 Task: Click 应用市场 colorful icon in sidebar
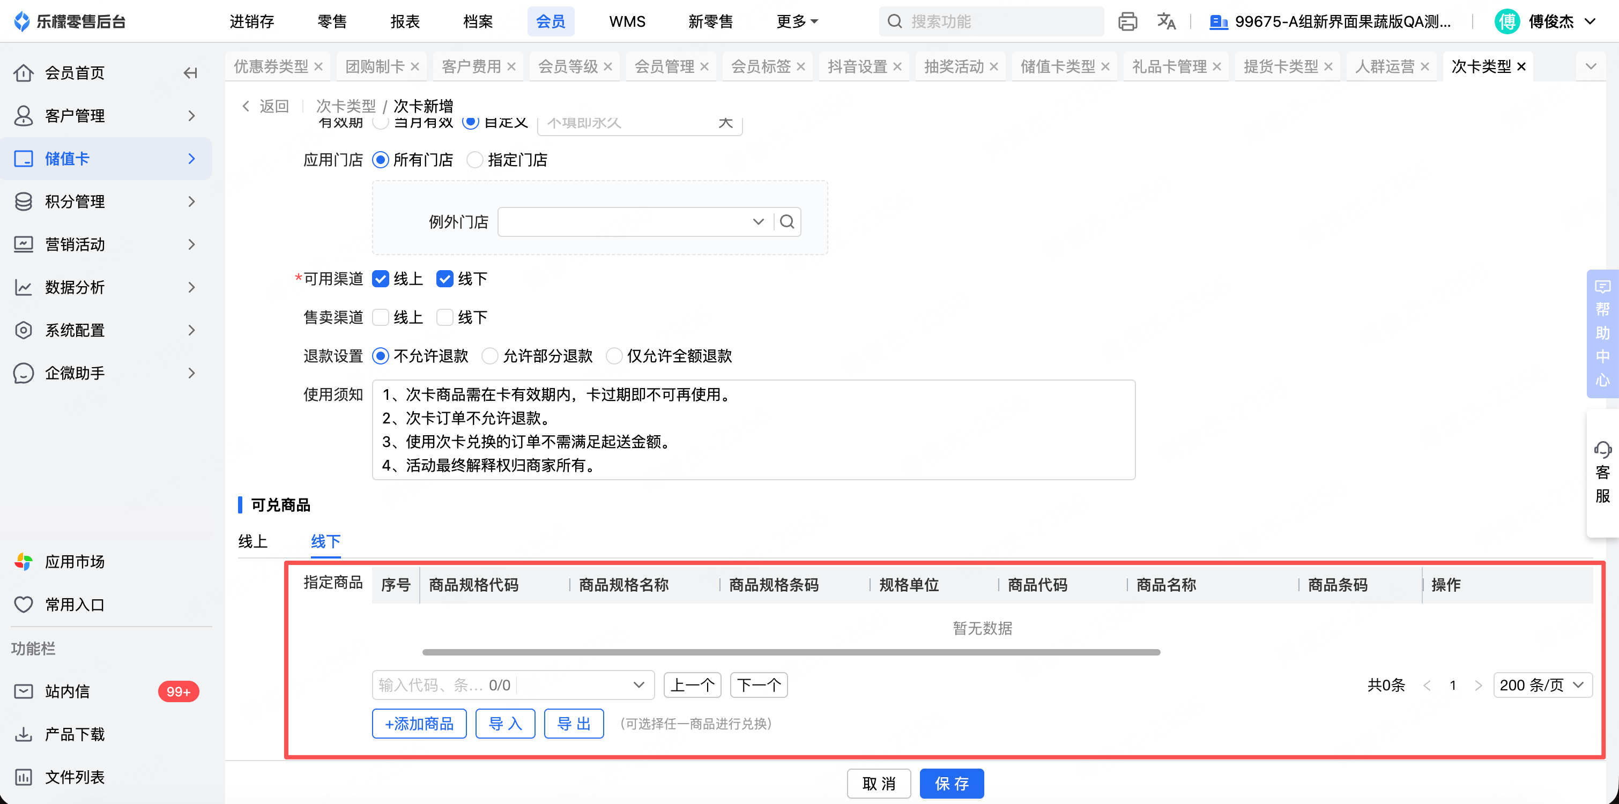[x=23, y=561]
